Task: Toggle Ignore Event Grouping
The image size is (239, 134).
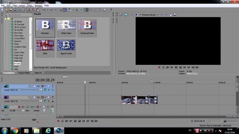Action: [81, 10]
